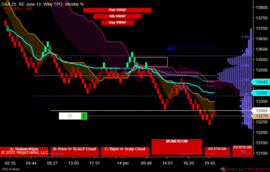Click the 09:27 time axis label
The height and width of the screenshot is (172, 270).
click(52, 163)
